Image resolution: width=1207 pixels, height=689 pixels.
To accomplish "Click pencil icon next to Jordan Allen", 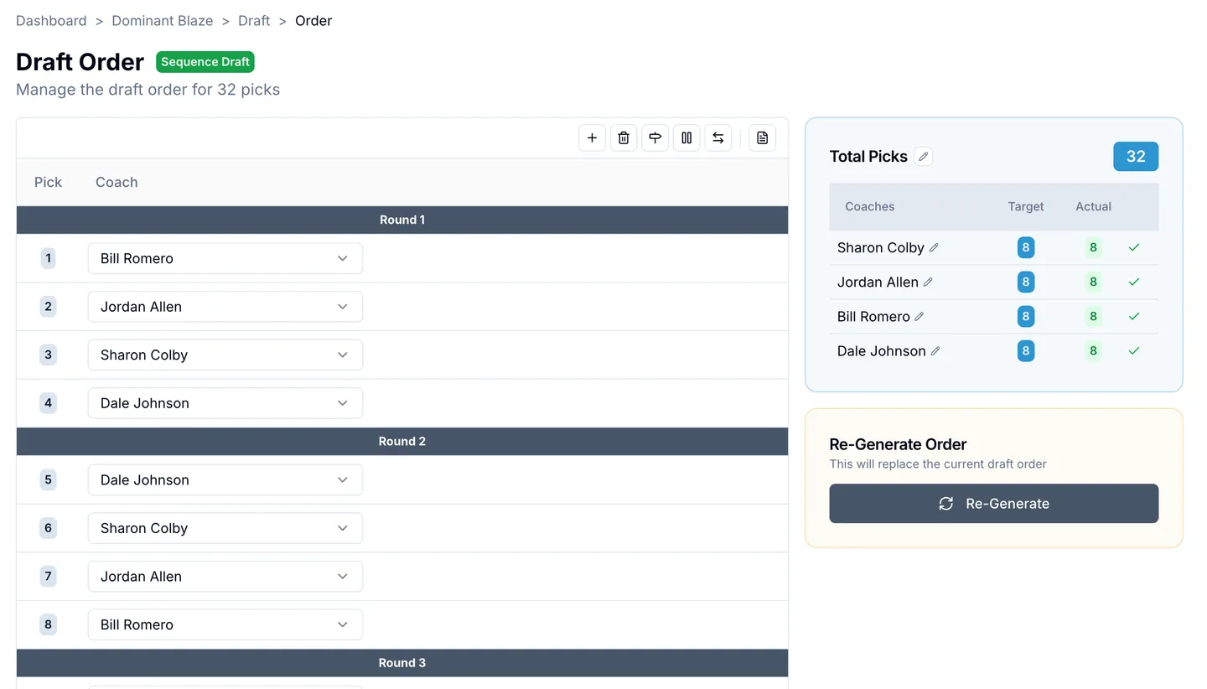I will 928,282.
